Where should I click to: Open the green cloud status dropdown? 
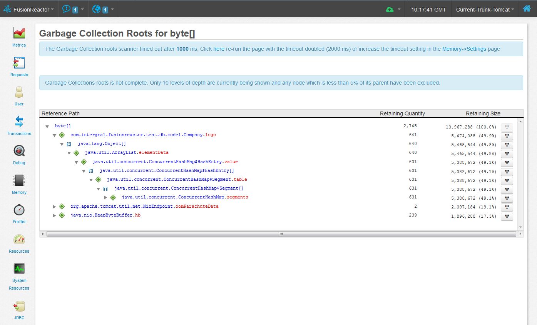(393, 10)
